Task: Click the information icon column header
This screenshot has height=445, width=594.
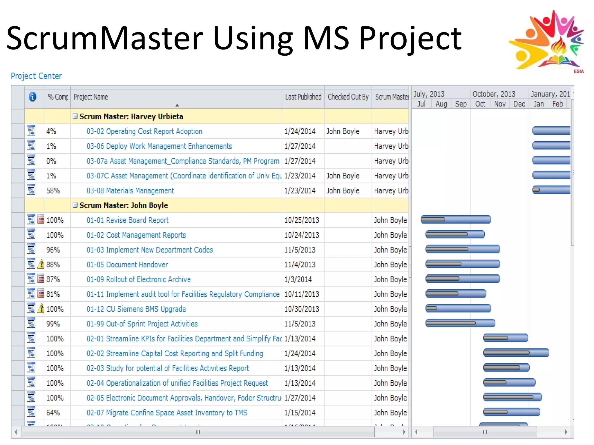Action: [x=32, y=97]
